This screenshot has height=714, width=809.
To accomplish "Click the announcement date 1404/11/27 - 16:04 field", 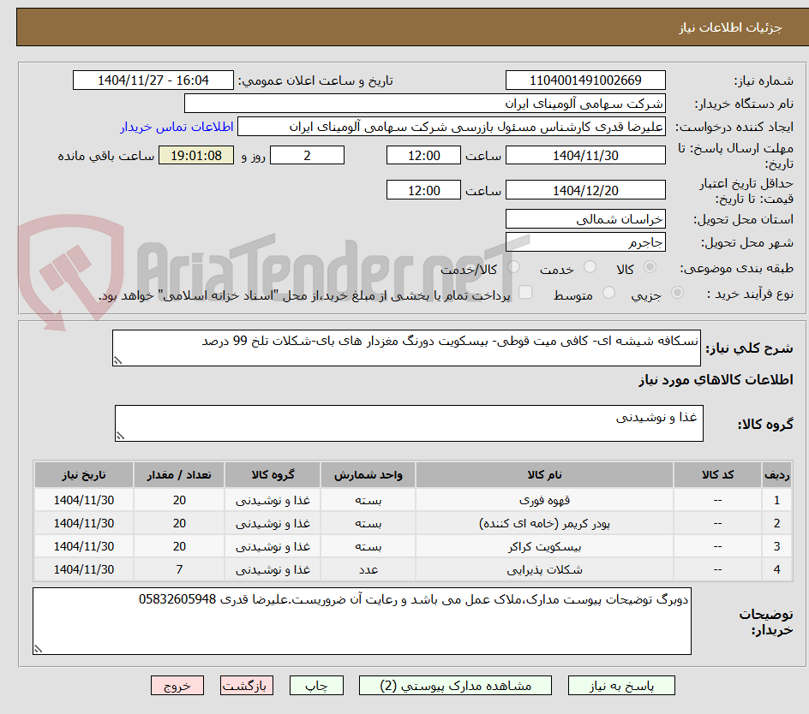I will point(153,80).
